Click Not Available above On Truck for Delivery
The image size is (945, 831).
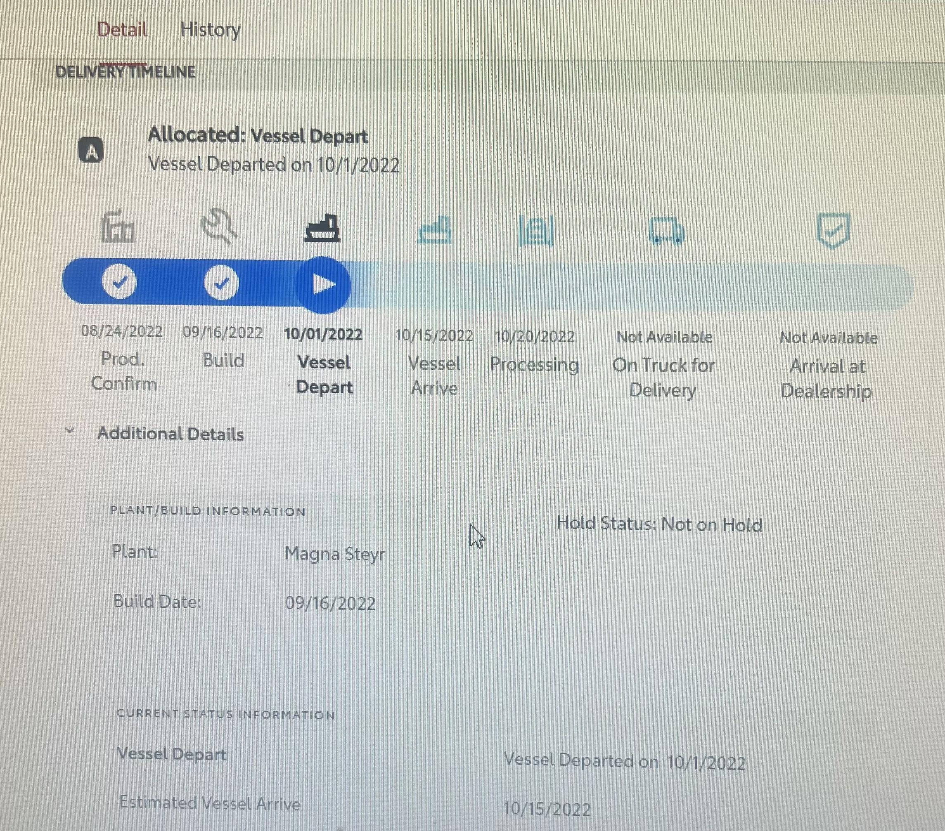point(664,338)
